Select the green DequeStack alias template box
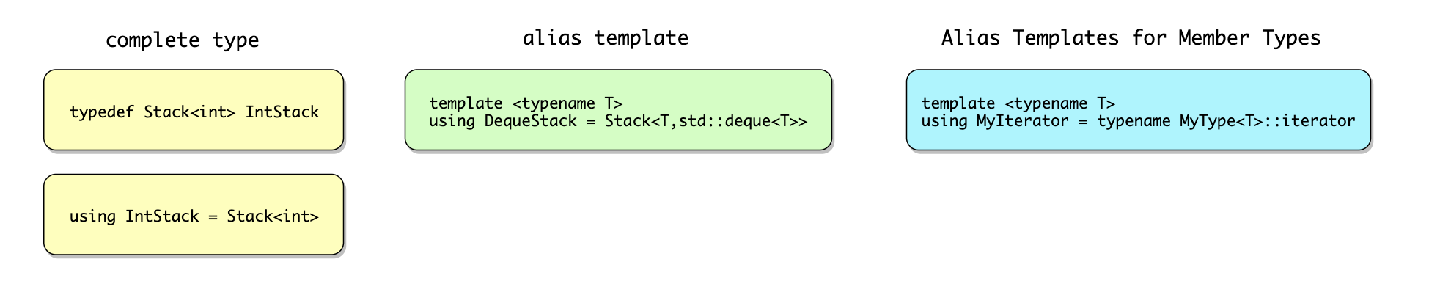 click(x=619, y=110)
